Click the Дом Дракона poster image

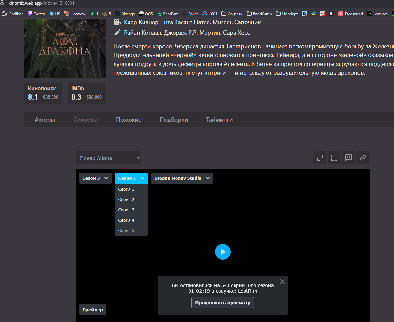click(65, 48)
